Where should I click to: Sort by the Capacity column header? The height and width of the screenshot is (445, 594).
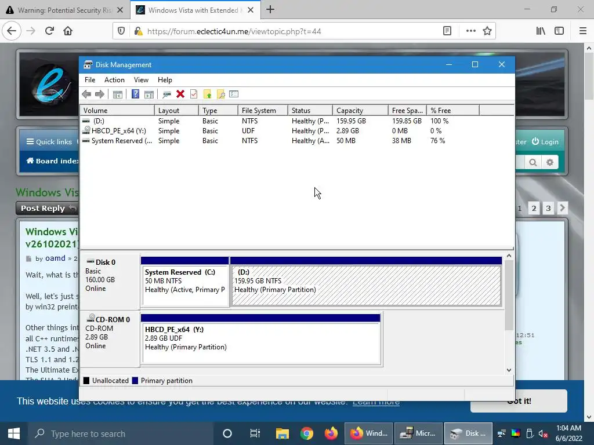click(x=360, y=111)
